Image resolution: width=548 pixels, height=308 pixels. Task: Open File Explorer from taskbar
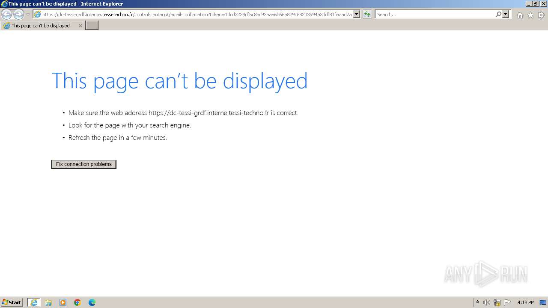48,302
